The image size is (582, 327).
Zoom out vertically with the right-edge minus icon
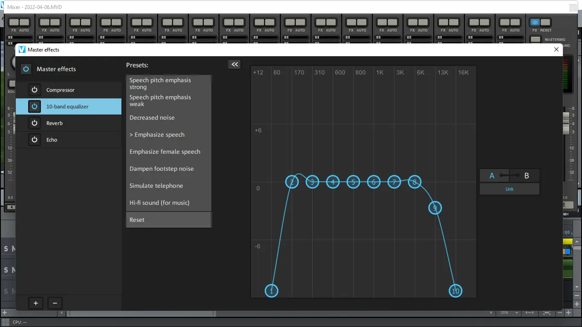[x=577, y=296]
